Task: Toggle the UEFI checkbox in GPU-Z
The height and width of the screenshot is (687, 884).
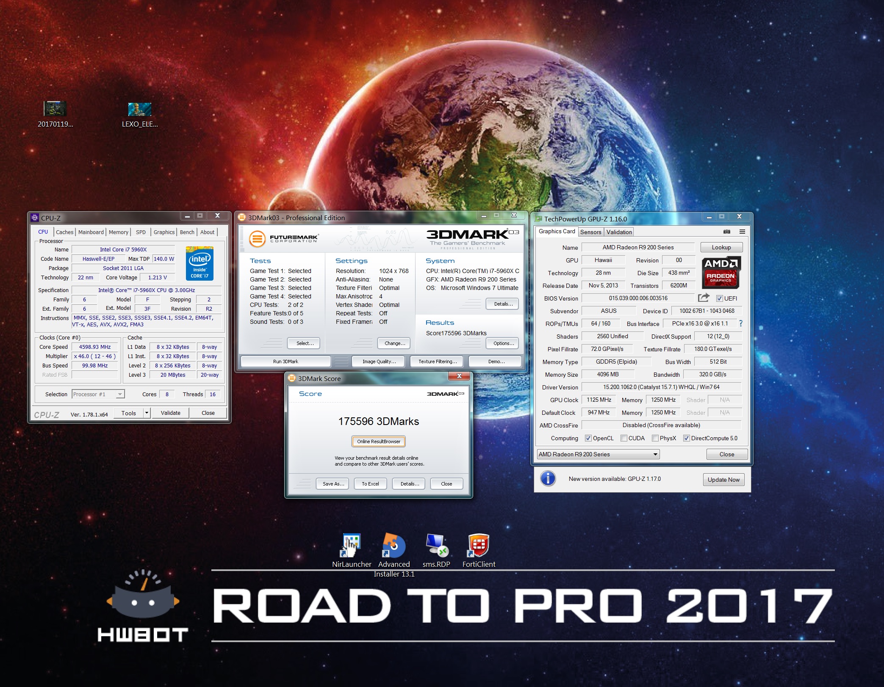Action: 719,298
